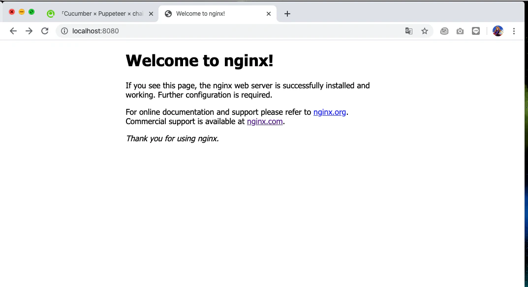Bookmark this page with the star icon
This screenshot has width=528, height=287.
425,31
